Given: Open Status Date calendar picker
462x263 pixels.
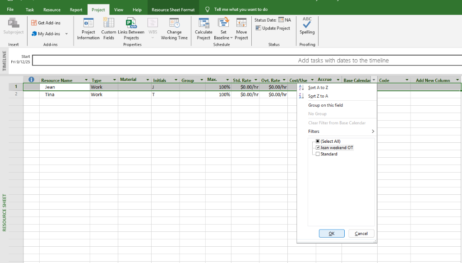Looking at the screenshot, I should [281, 20].
